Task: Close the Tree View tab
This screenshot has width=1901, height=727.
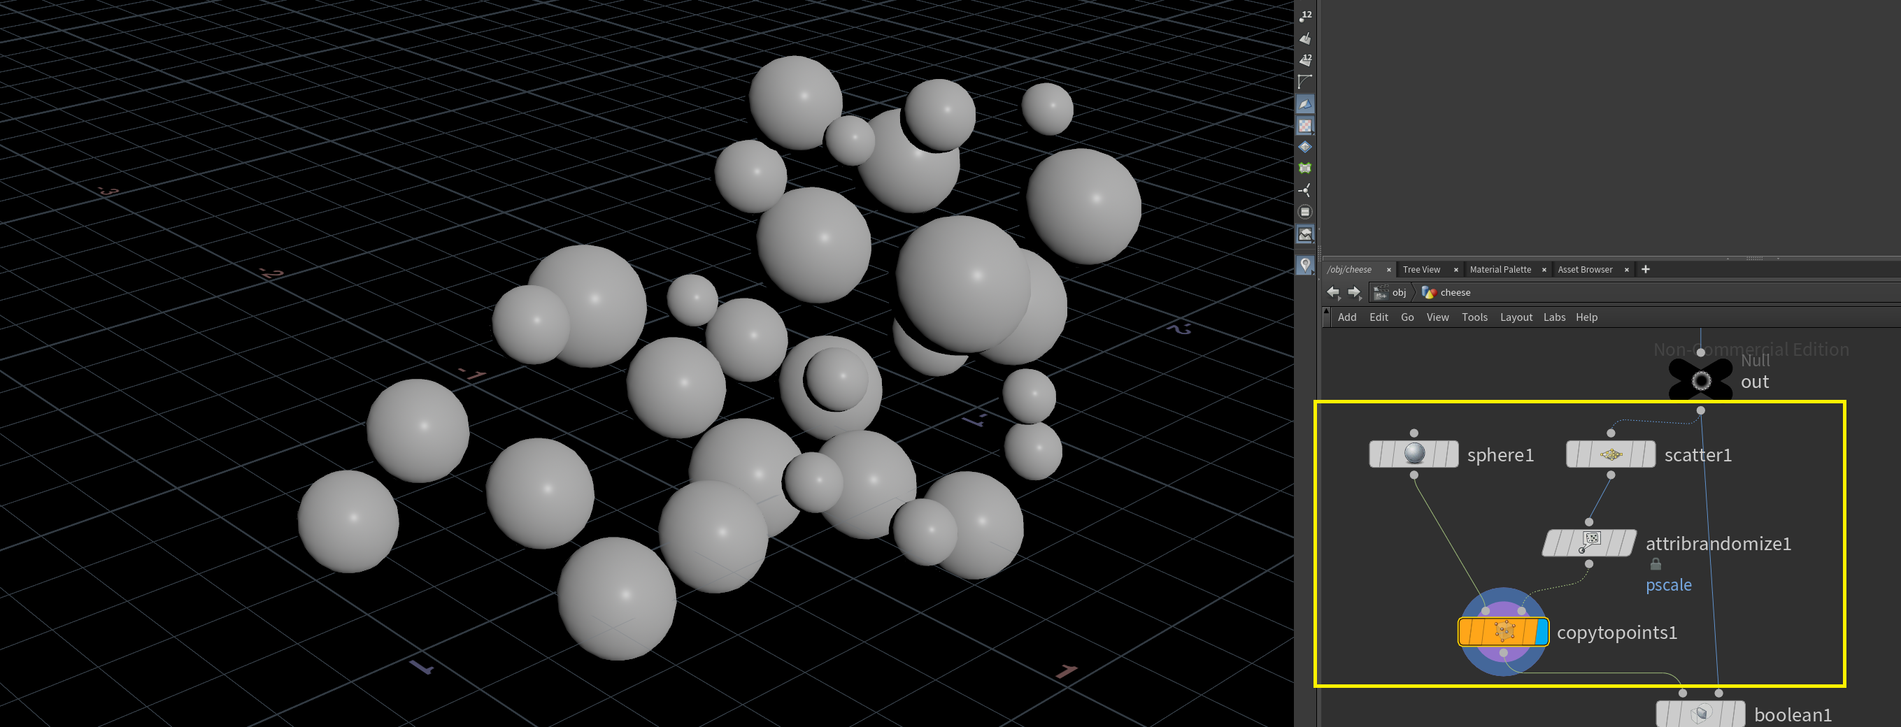Action: click(x=1455, y=270)
